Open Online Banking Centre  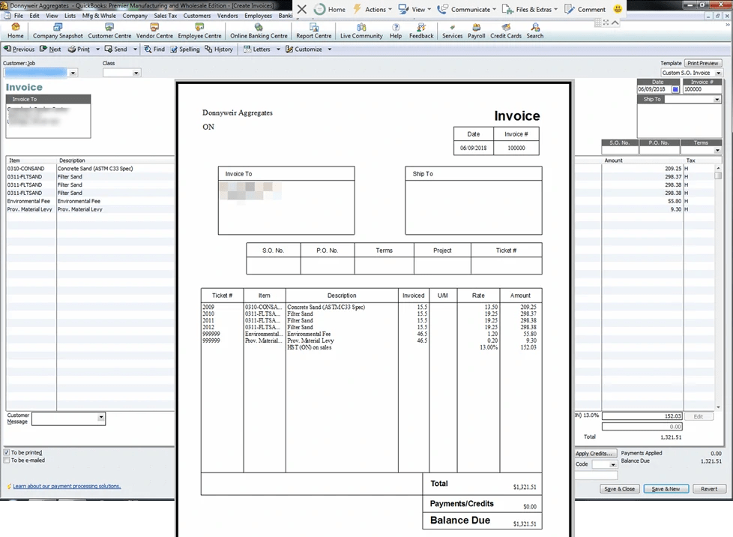259,31
